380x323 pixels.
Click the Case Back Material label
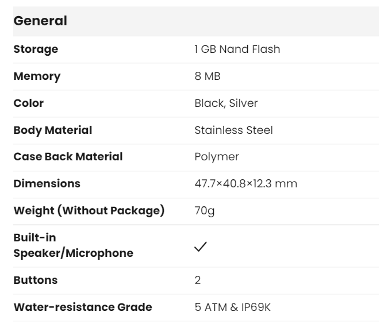click(x=68, y=157)
